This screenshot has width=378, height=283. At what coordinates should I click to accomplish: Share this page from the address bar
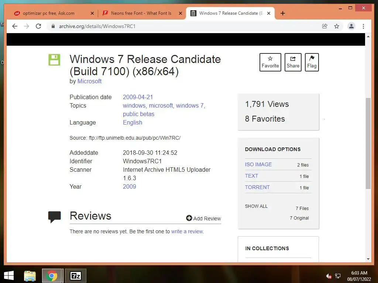pos(325,26)
